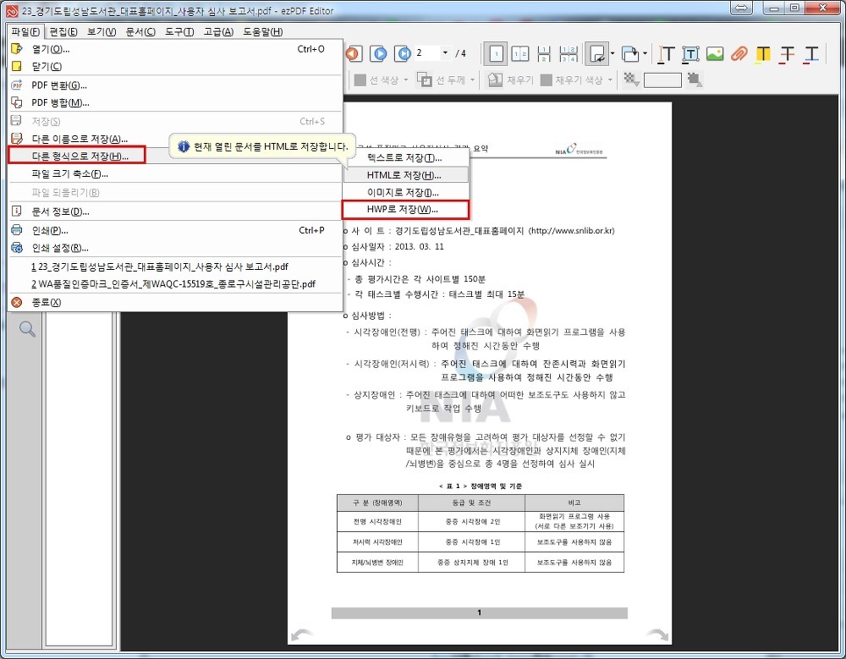This screenshot has width=846, height=659.
Task: Select HTML로 저장(H)... in submenu
Action: 406,175
